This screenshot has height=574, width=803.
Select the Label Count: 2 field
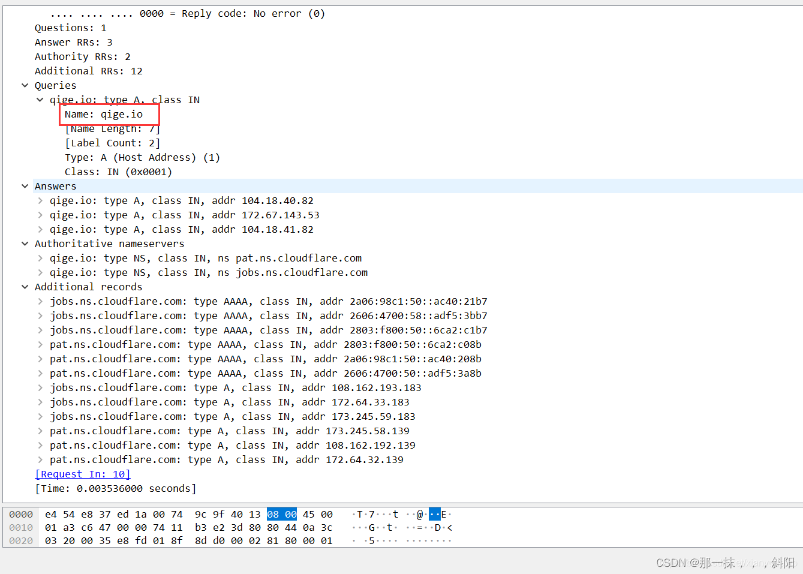coord(113,143)
